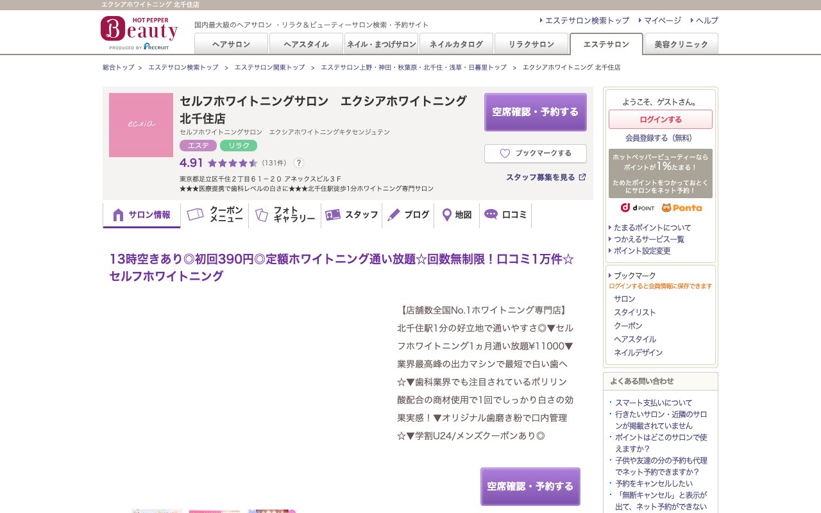Bookmark the salon with the heart toggle
The width and height of the screenshot is (821, 513).
[535, 153]
